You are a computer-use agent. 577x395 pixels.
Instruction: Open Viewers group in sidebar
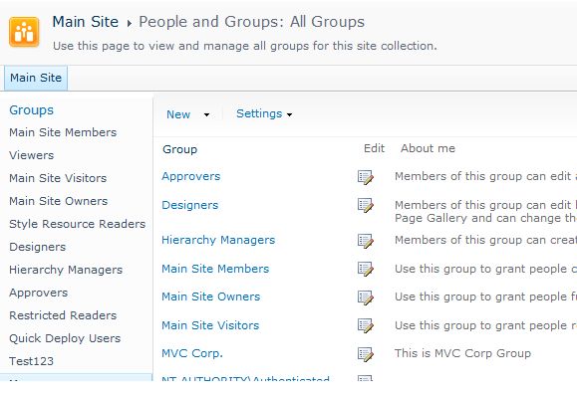tap(31, 155)
